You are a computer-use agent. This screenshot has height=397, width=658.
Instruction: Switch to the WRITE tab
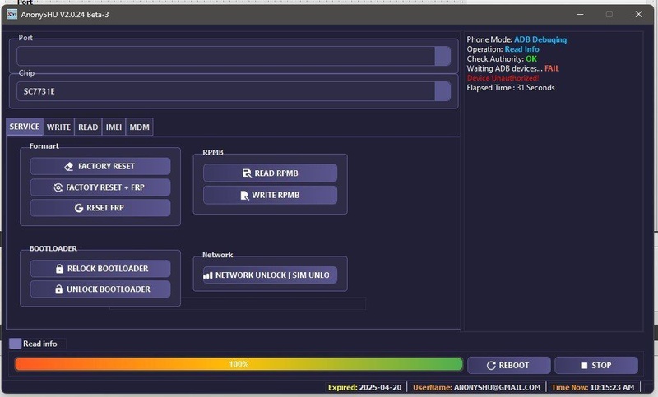pyautogui.click(x=58, y=127)
